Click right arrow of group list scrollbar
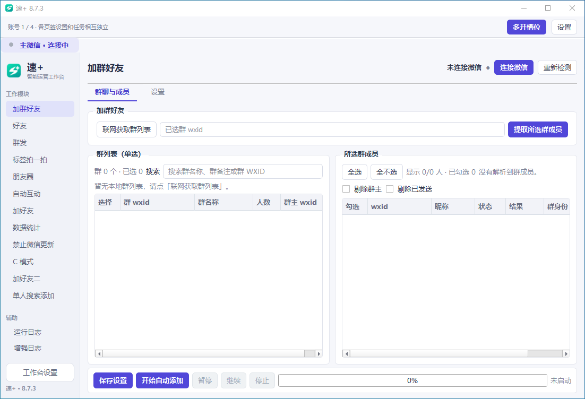 click(319, 353)
